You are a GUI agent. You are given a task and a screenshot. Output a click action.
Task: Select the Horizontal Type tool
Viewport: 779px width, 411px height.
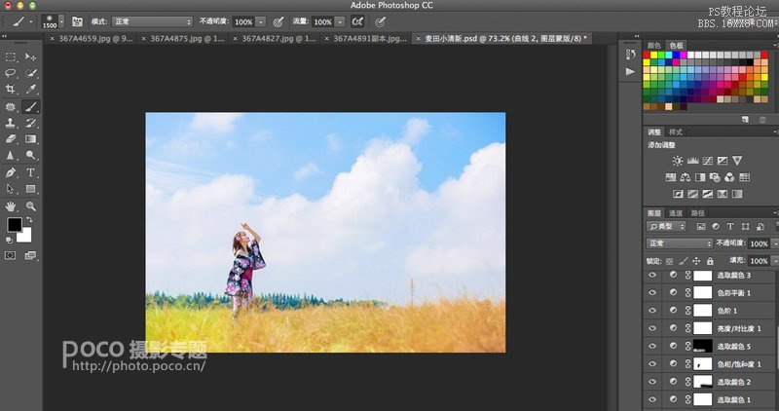(31, 172)
